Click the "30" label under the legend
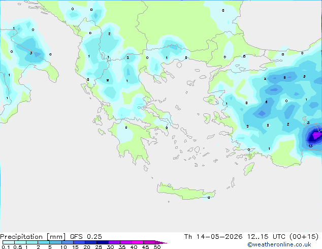Viewport: 322px width, 249px height. click(110, 247)
